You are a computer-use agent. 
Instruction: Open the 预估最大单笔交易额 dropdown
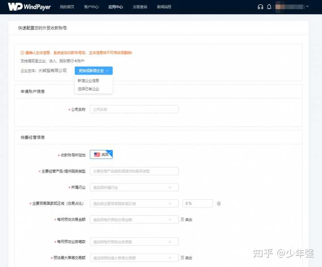click(134, 258)
